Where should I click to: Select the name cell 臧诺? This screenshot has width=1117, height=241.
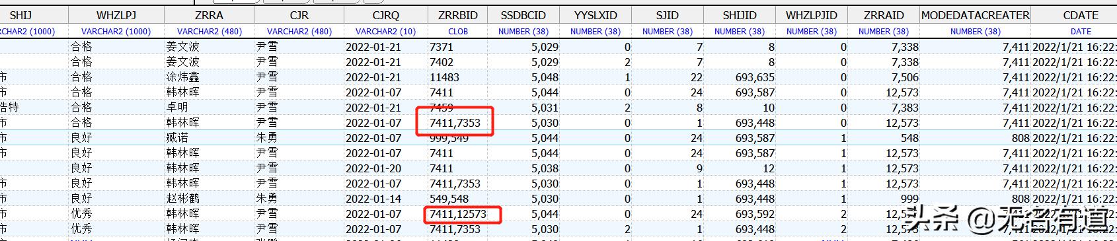tap(177, 138)
